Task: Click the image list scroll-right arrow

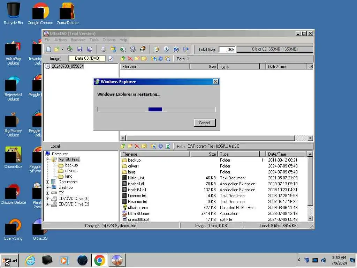Action: pyautogui.click(x=310, y=138)
